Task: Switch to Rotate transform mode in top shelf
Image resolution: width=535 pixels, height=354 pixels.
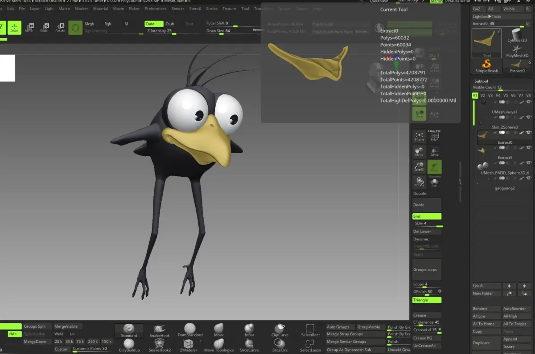Action: [60, 28]
